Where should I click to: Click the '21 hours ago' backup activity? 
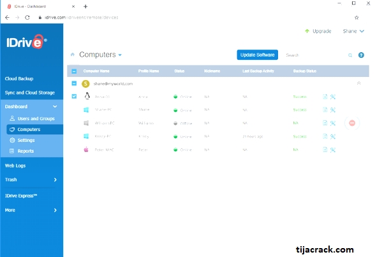[253, 137]
